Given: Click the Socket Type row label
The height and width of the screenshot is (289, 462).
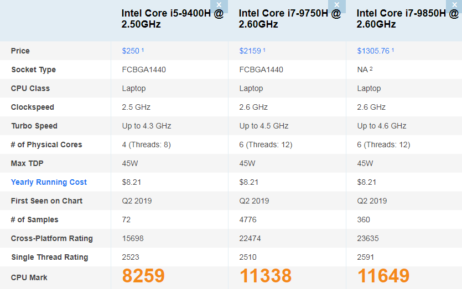Looking at the screenshot, I should pyautogui.click(x=33, y=69).
